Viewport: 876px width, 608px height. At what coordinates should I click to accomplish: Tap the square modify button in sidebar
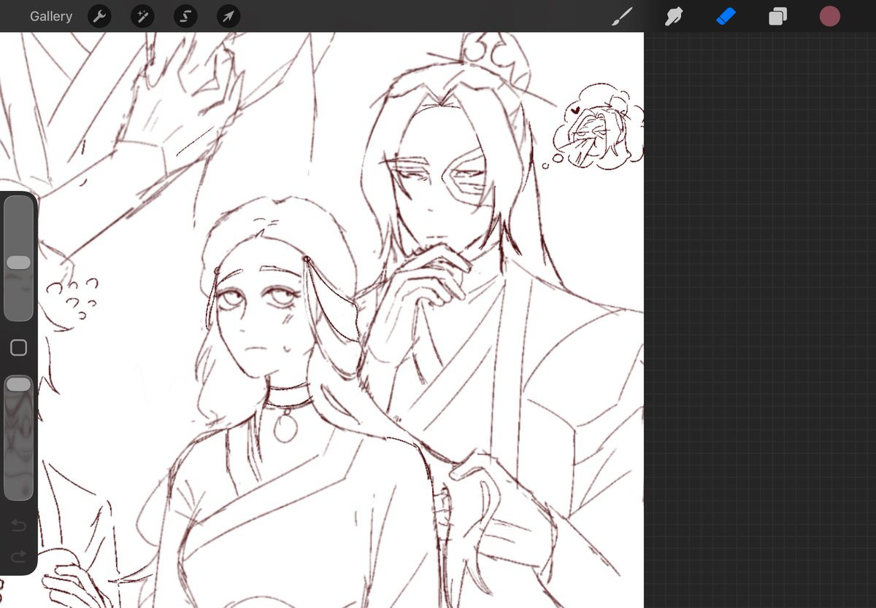pyautogui.click(x=19, y=348)
